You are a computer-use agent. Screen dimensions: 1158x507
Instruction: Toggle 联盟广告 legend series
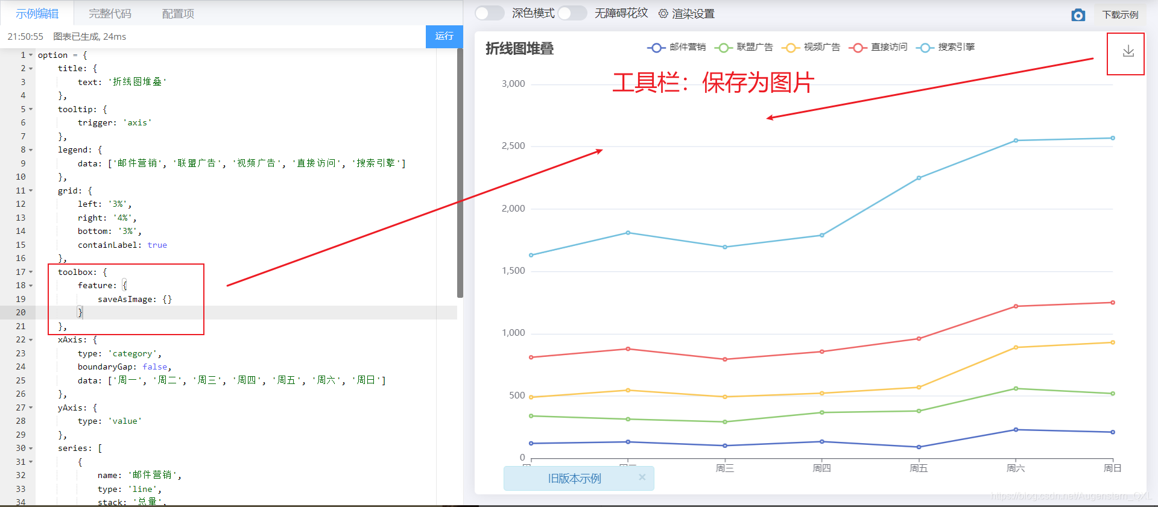(743, 47)
